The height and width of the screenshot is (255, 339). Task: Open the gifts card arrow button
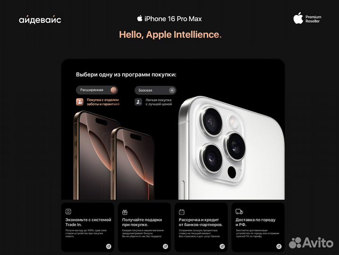tap(165, 246)
